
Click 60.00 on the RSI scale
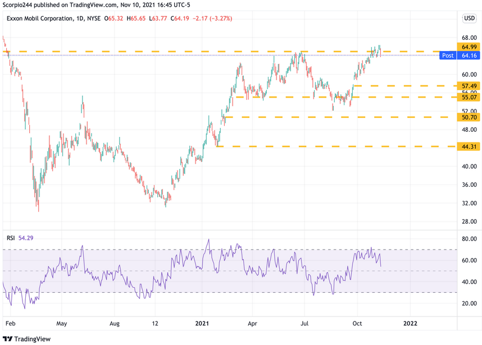point(470,260)
